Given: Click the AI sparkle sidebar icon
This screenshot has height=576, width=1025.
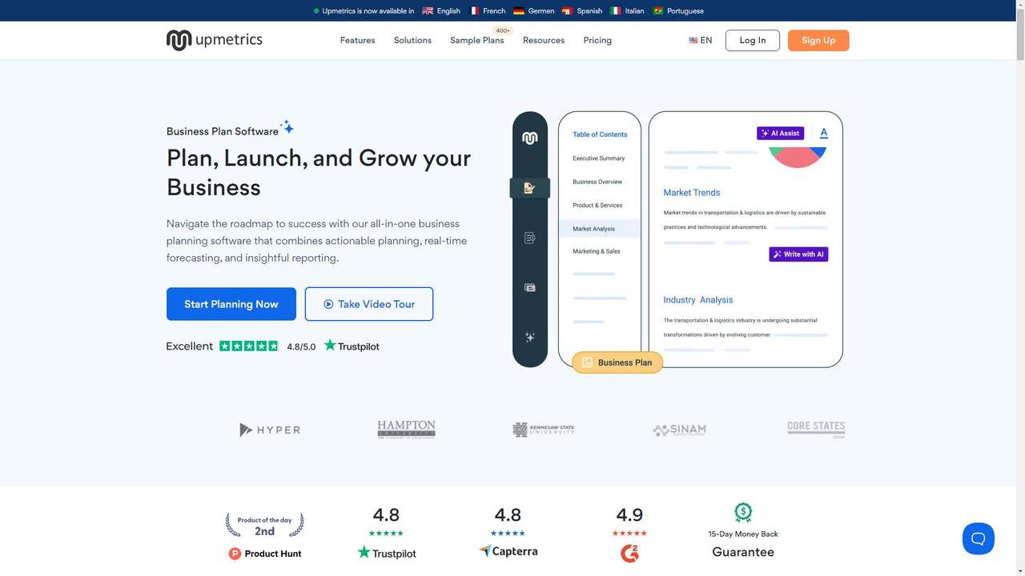Looking at the screenshot, I should [529, 338].
